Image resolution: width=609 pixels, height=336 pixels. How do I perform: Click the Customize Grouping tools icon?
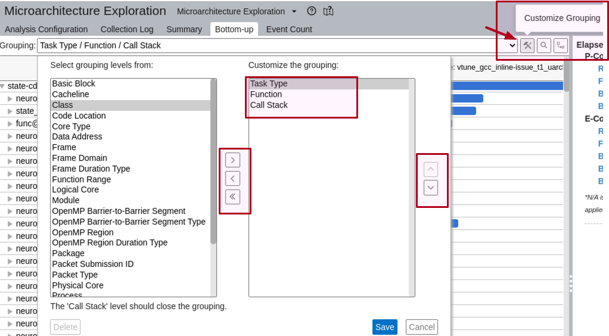pyautogui.click(x=527, y=45)
